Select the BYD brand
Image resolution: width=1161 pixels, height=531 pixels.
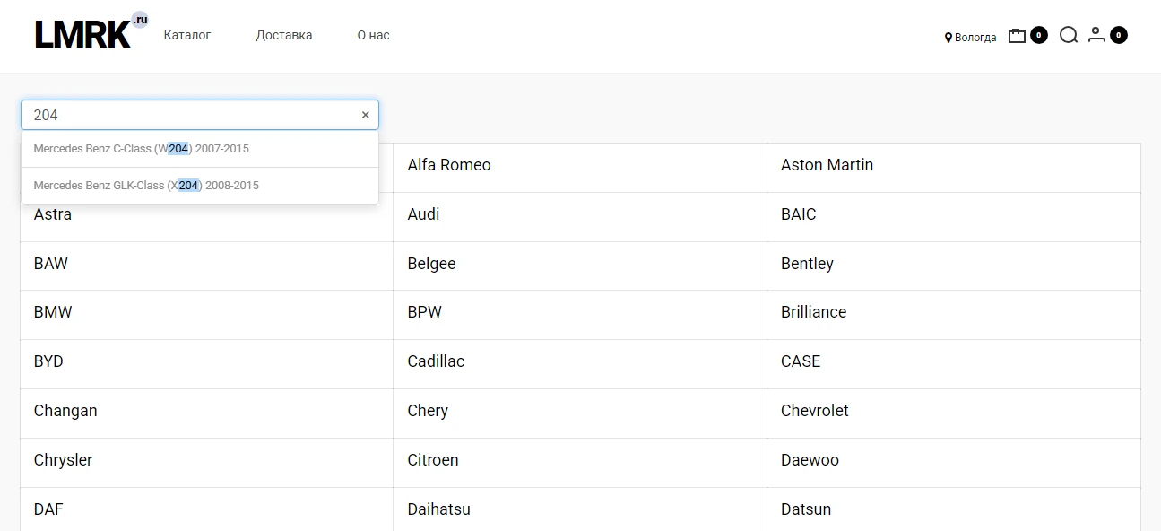pos(48,361)
